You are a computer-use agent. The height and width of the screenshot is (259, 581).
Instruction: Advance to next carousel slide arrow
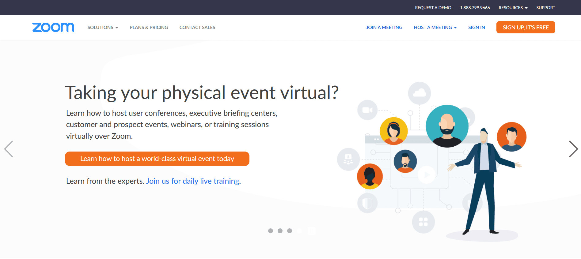(573, 149)
